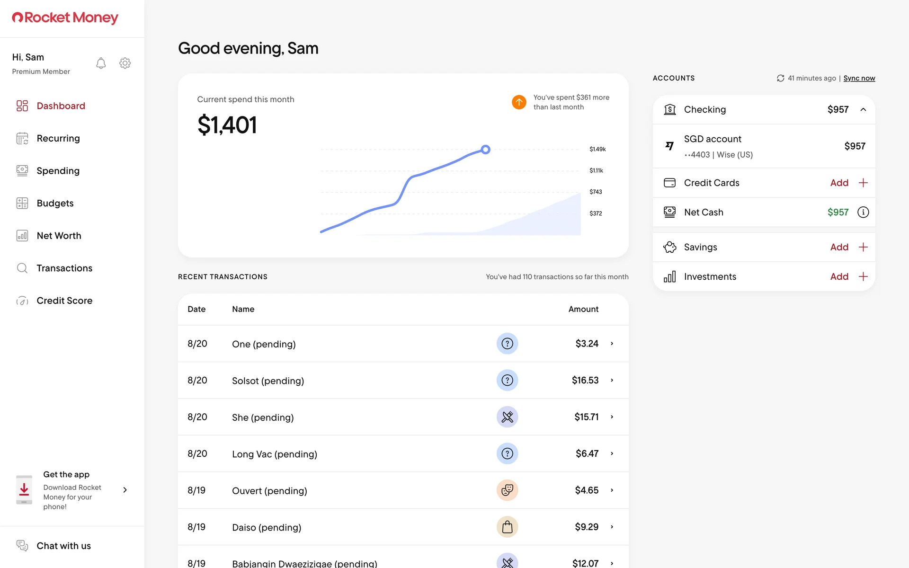This screenshot has width=909, height=568.
Task: Expand the Long Vac transaction chevron
Action: (x=612, y=453)
